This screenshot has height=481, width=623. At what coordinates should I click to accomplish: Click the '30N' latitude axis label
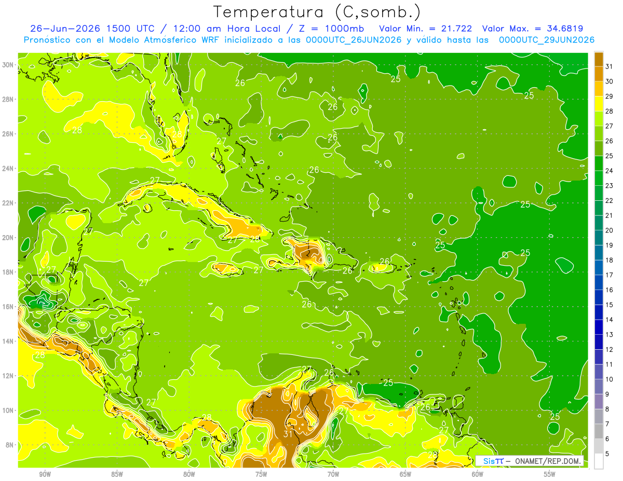[x=9, y=65]
